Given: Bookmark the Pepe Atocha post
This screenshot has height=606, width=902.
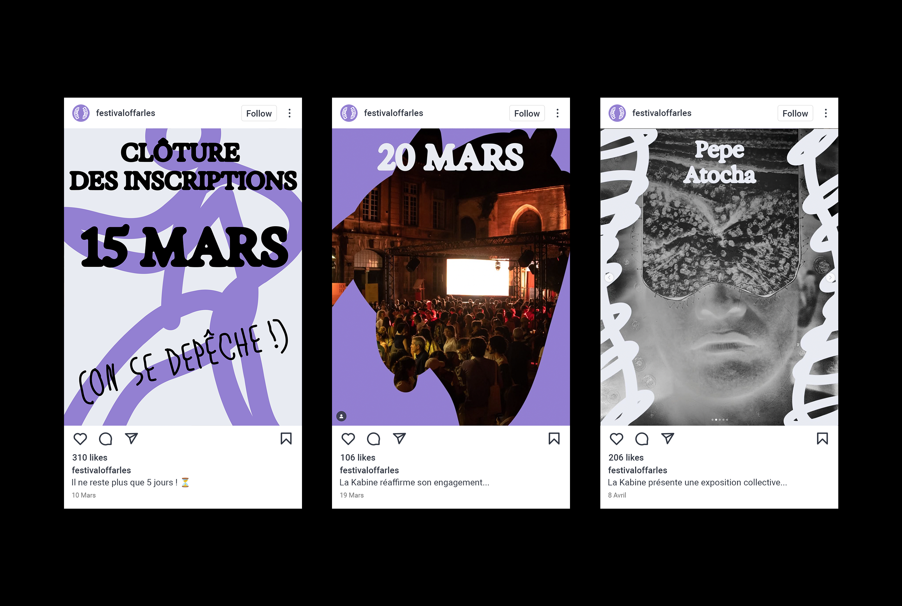Looking at the screenshot, I should point(822,439).
